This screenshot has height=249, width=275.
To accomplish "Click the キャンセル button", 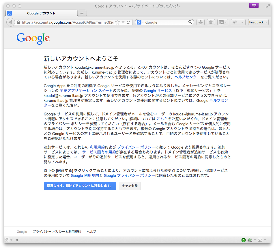I will pyautogui.click(x=130, y=186).
